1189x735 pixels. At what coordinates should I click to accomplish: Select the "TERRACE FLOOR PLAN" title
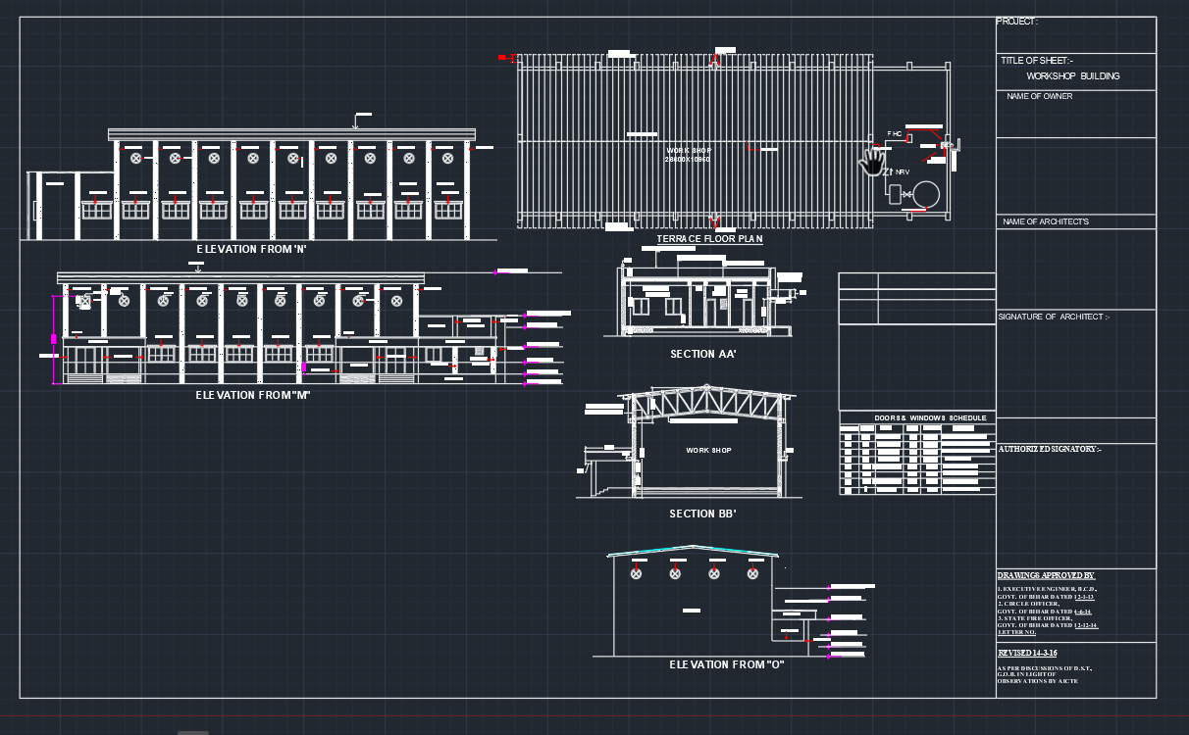709,239
